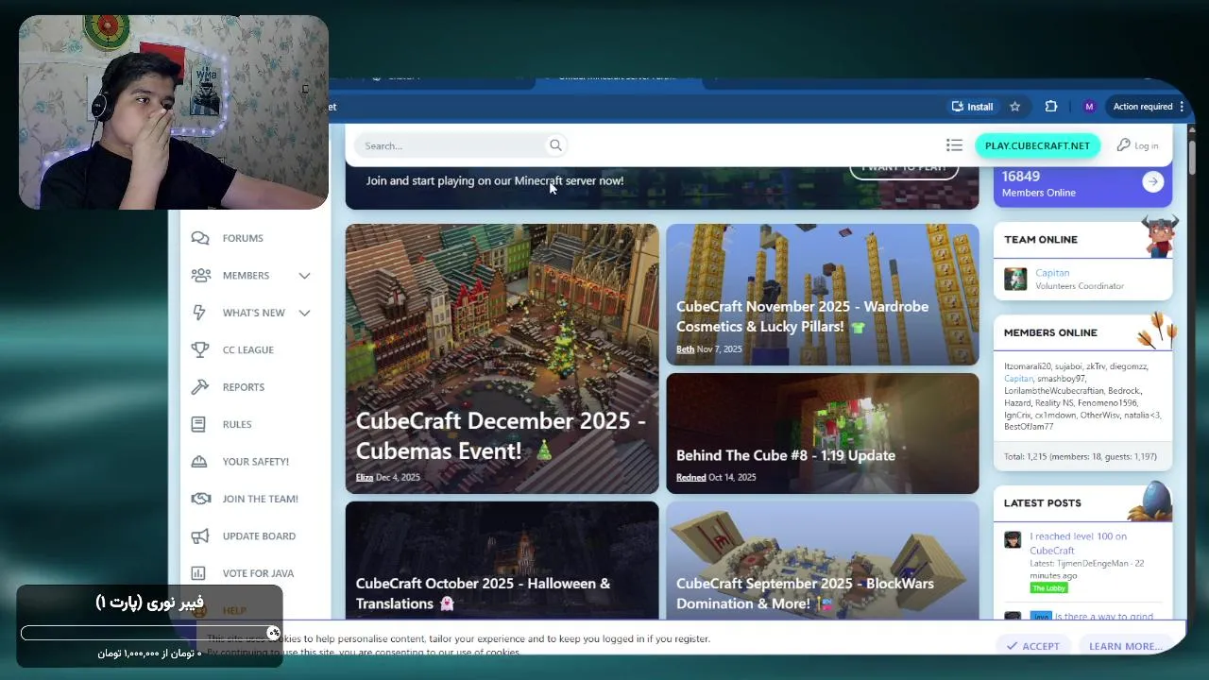Click the Vote For Java chart icon
This screenshot has height=680, width=1209.
tap(198, 573)
